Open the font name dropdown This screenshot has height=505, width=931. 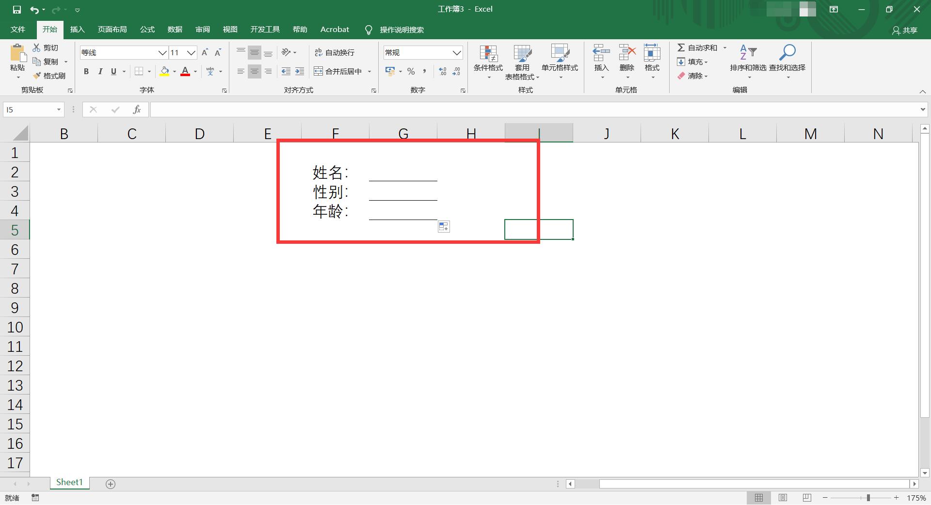point(162,52)
